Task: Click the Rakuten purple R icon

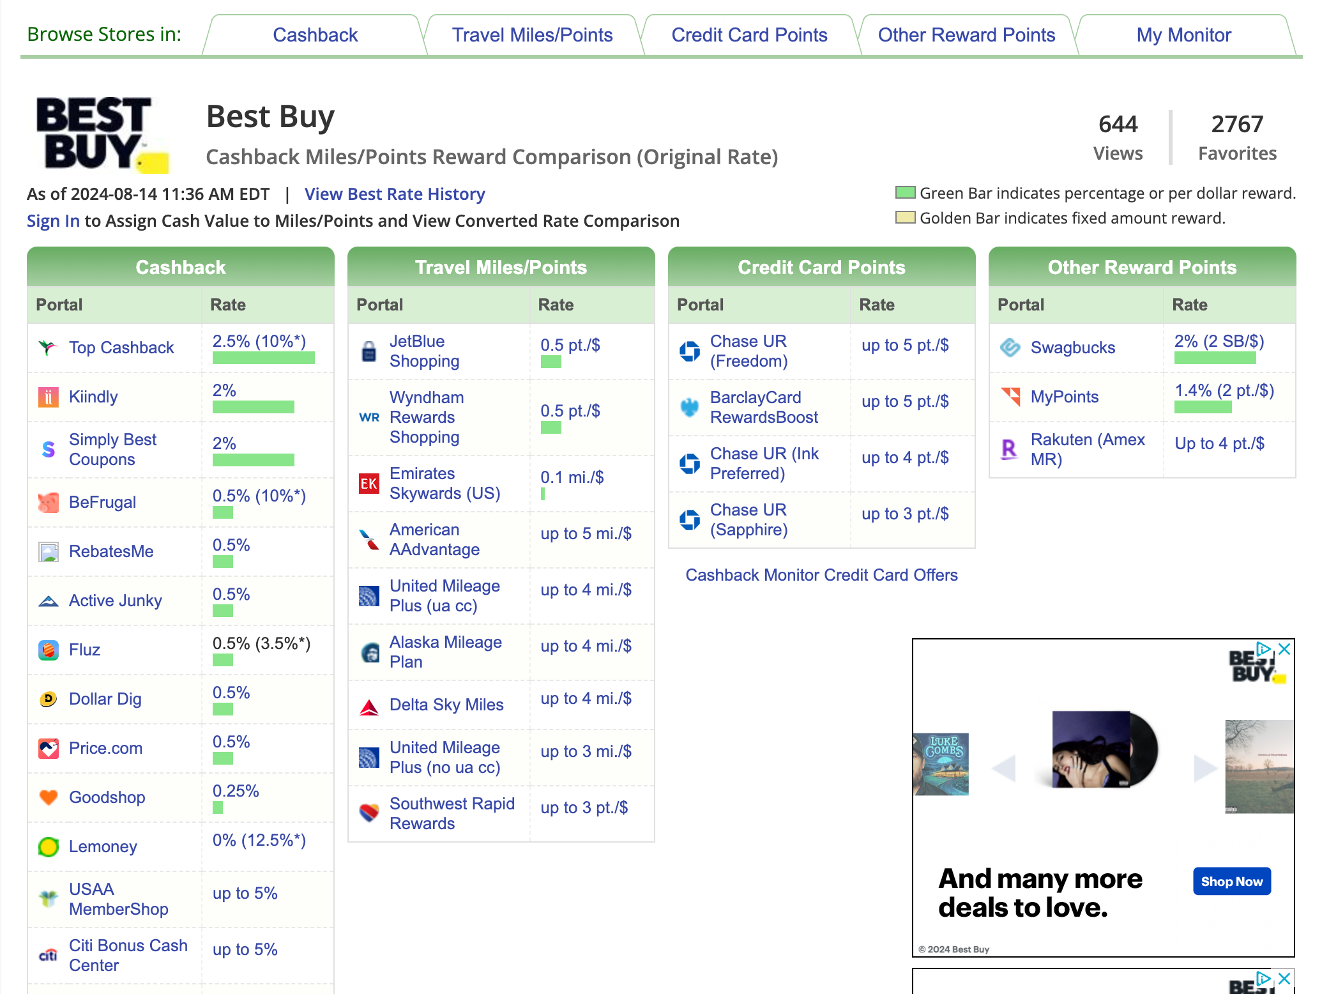Action: click(x=1010, y=449)
